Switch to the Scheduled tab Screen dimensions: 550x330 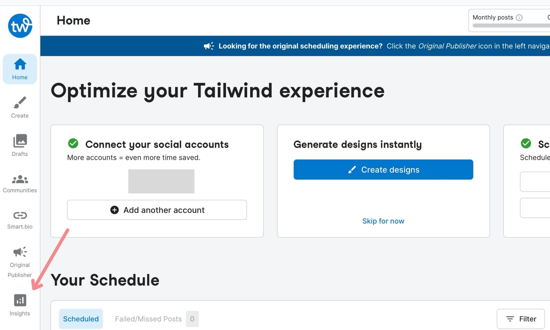81,319
